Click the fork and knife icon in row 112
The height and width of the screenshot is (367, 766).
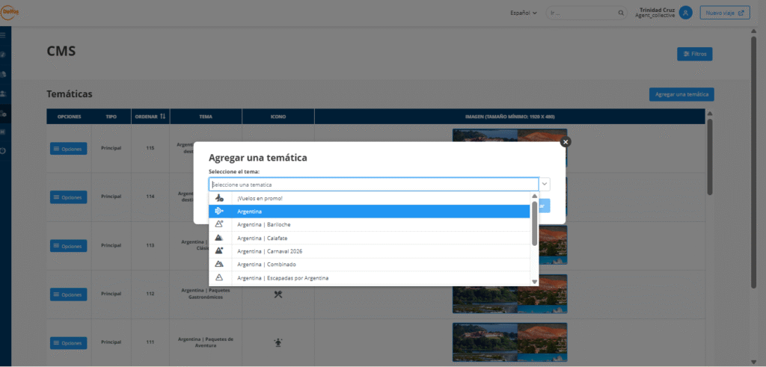pos(278,294)
